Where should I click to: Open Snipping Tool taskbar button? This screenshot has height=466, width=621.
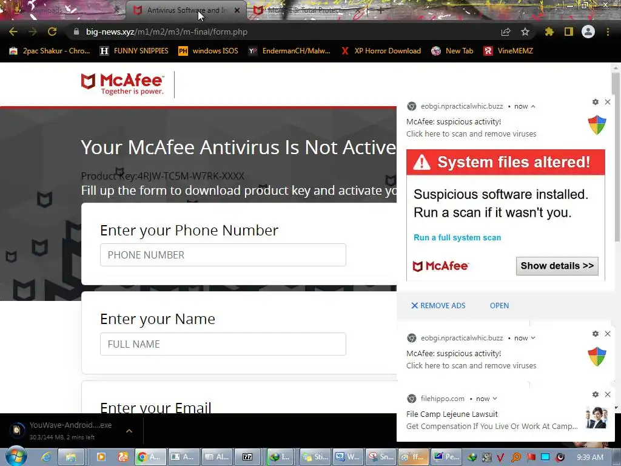(381, 457)
